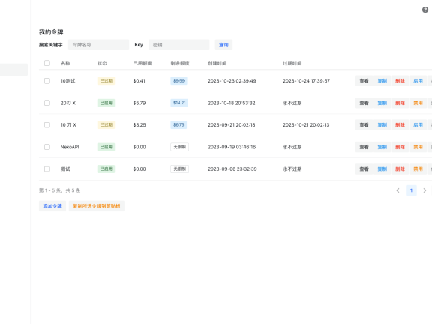The width and height of the screenshot is (432, 324).
Task: Click creation time 2023-09-06 23:32:39
Action: (x=232, y=169)
